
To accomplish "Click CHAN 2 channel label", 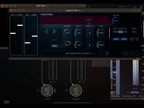I will click(76, 99).
